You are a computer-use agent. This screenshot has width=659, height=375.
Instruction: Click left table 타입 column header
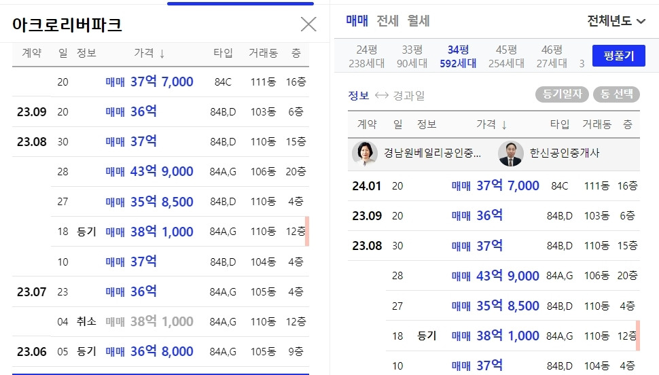(223, 53)
